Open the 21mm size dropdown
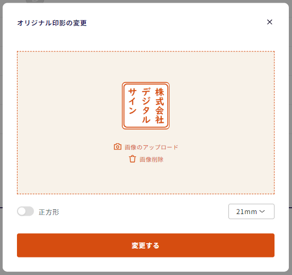Viewport: 292px width, 275px height. click(251, 211)
